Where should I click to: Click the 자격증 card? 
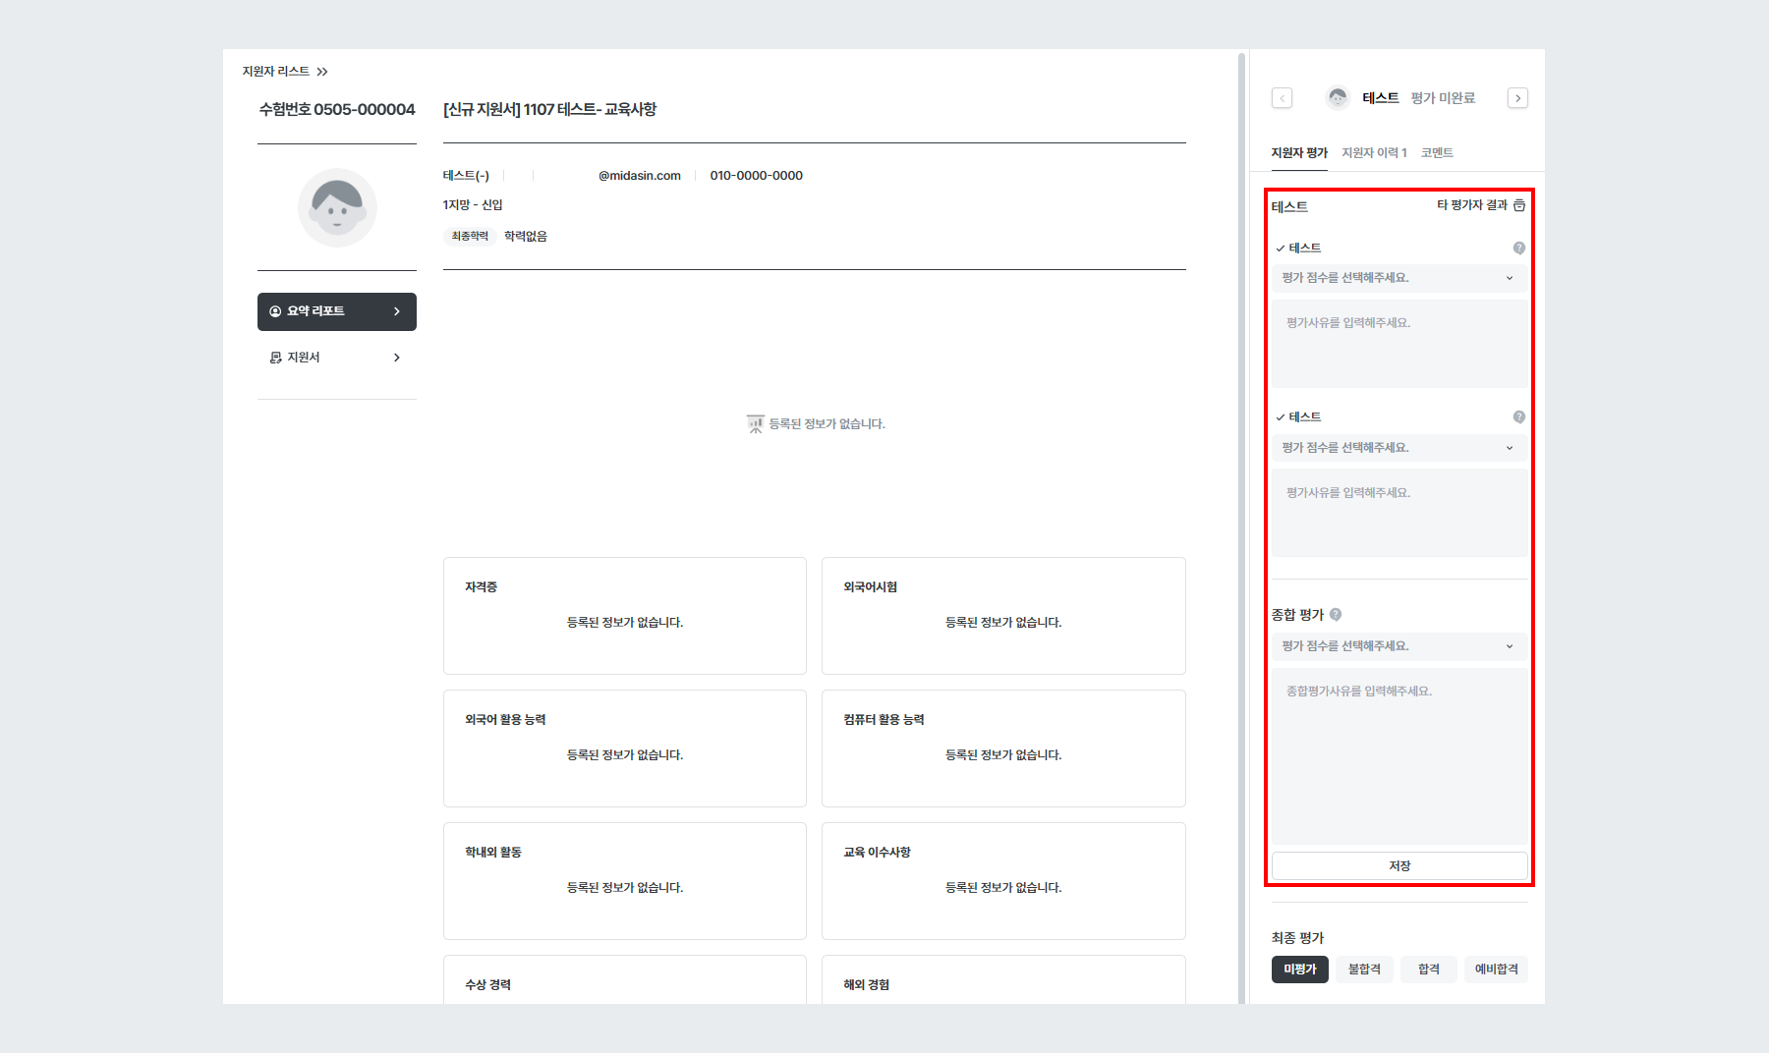click(625, 616)
